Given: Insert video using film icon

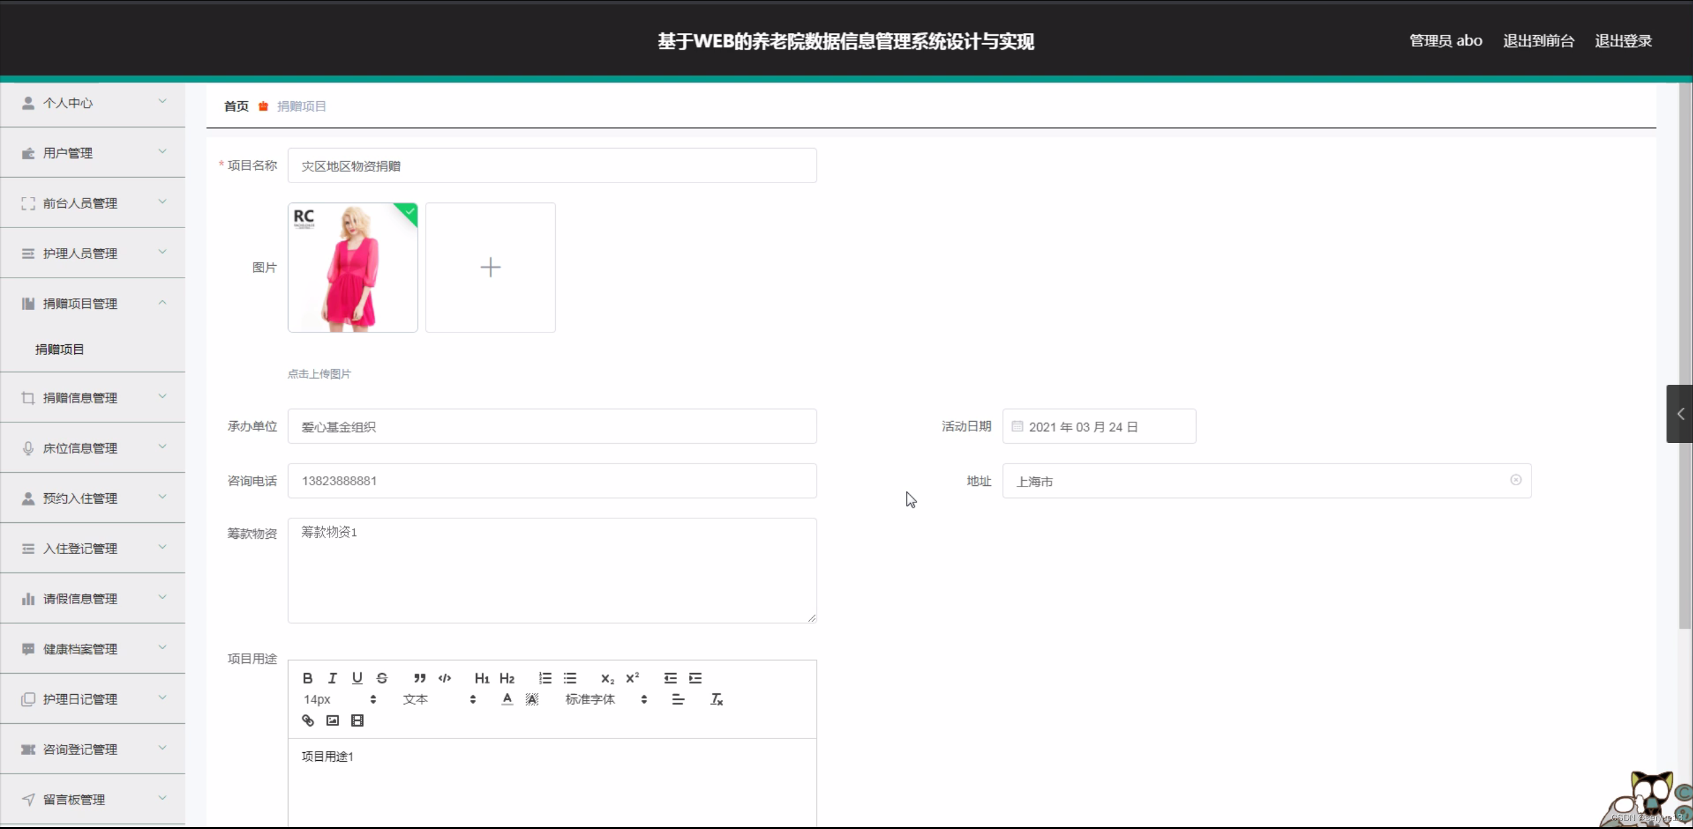Looking at the screenshot, I should pos(357,721).
